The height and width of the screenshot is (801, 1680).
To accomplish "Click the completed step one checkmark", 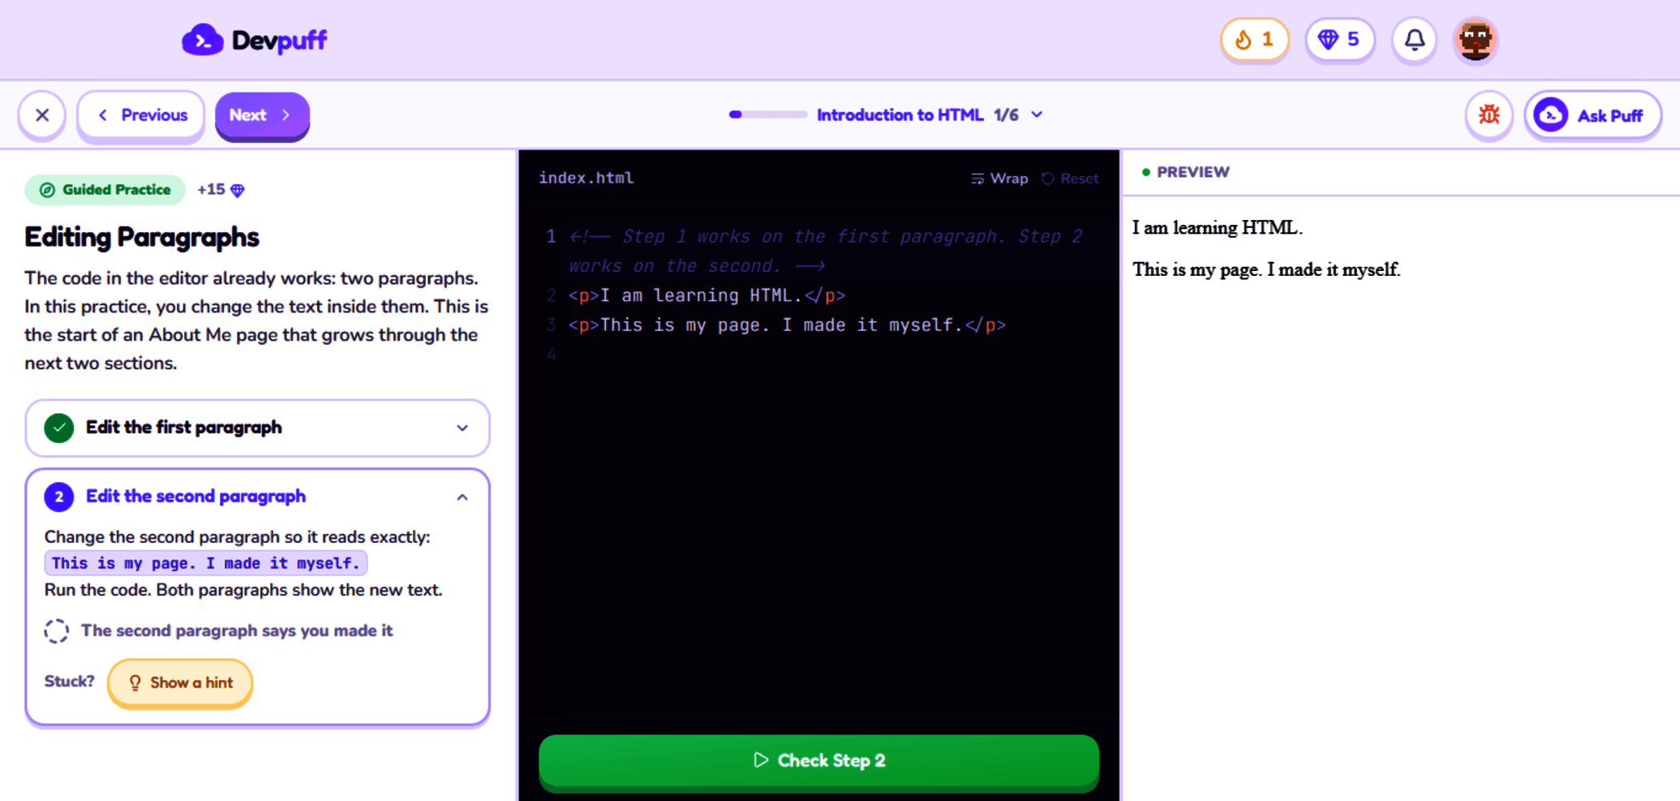I will coord(58,428).
